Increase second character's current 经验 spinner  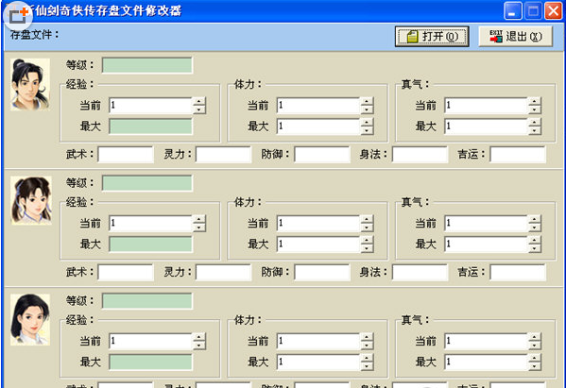coord(198,219)
